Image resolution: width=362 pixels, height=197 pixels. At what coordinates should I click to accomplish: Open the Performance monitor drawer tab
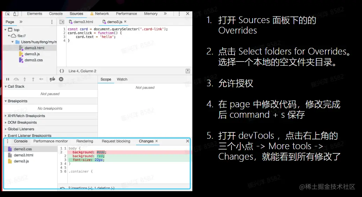51,141
